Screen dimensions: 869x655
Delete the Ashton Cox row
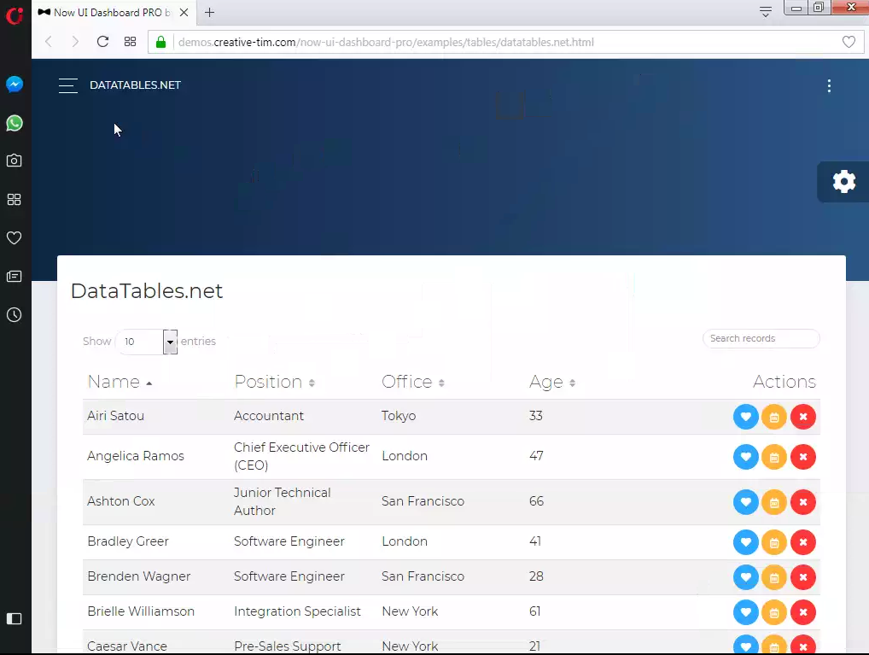[803, 502]
